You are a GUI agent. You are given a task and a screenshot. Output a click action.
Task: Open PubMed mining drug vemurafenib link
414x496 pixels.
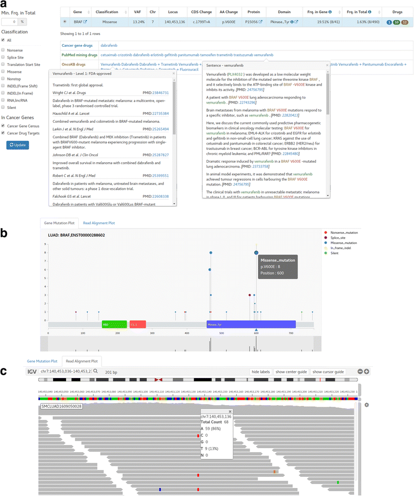(x=263, y=55)
